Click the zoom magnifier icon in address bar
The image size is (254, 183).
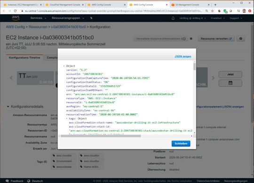tap(206, 11)
